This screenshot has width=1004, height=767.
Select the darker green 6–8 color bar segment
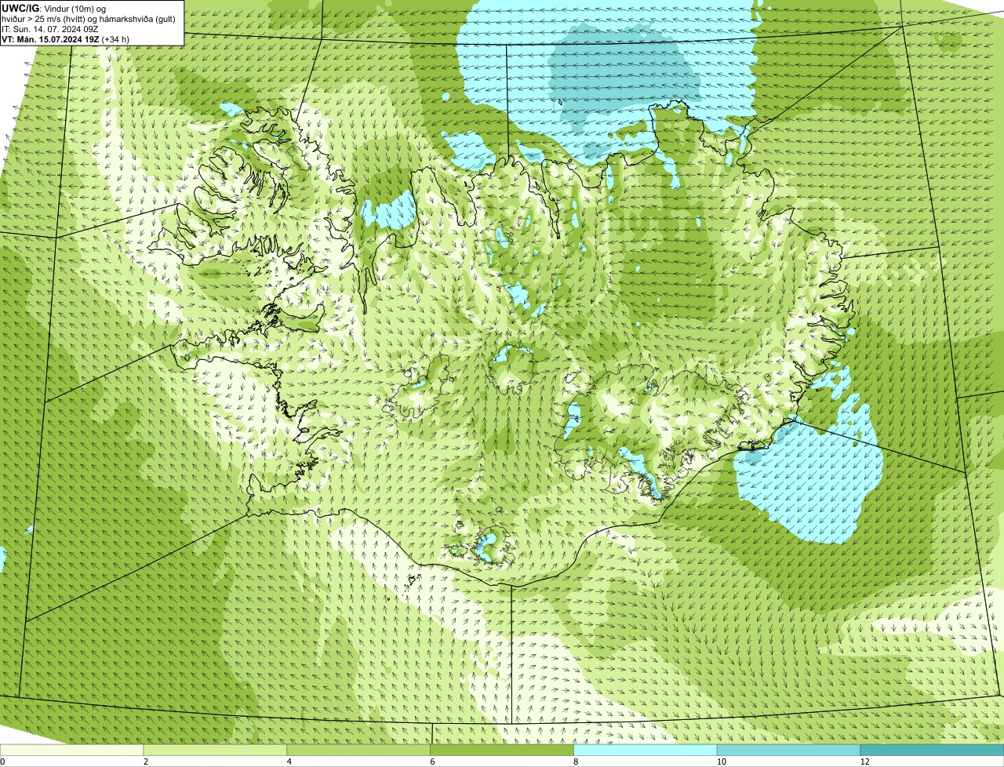[x=502, y=751]
